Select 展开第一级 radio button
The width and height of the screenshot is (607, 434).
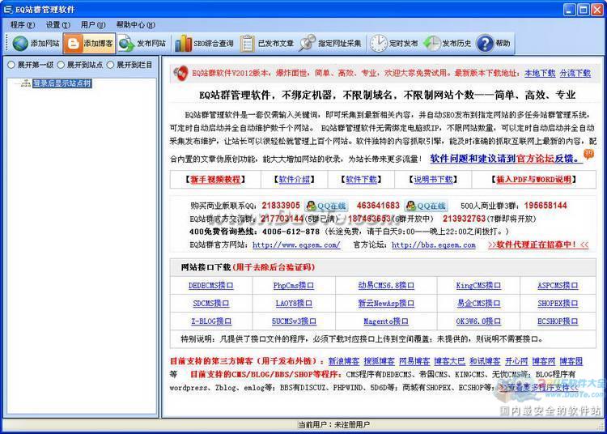[x=11, y=65]
